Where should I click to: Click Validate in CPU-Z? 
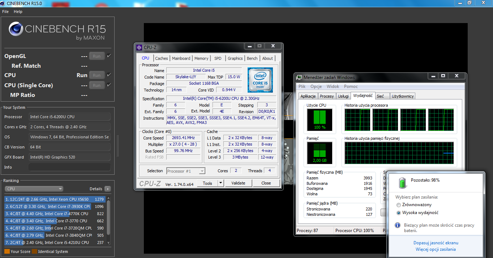point(239,183)
